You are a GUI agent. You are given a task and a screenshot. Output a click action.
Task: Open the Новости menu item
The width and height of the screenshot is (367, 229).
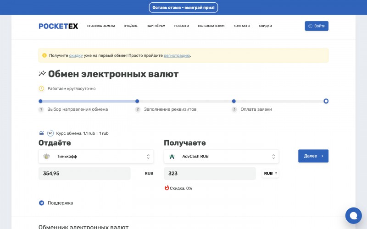pyautogui.click(x=181, y=26)
